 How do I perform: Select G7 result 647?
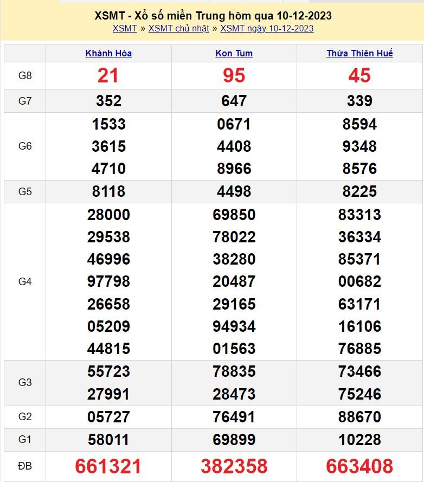point(234,101)
